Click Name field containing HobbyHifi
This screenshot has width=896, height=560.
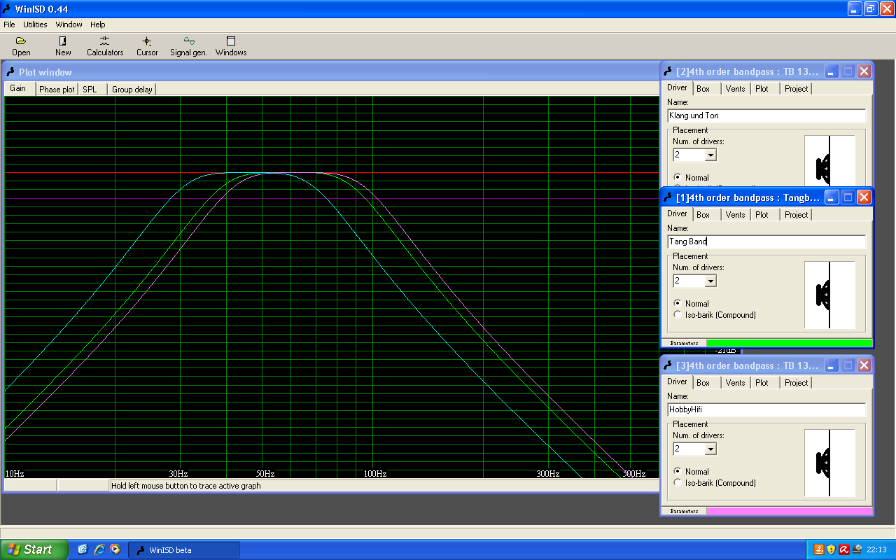(766, 409)
